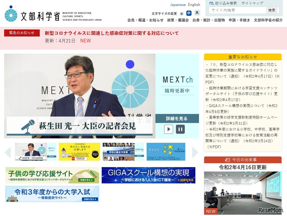Pause the carousel slideshow
The width and height of the screenshot is (287, 216).
[x=180, y=129]
